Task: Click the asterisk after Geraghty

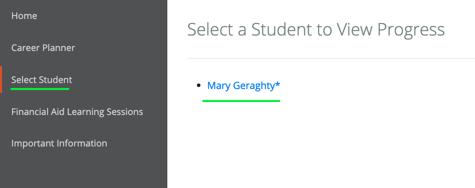Action: 278,84
